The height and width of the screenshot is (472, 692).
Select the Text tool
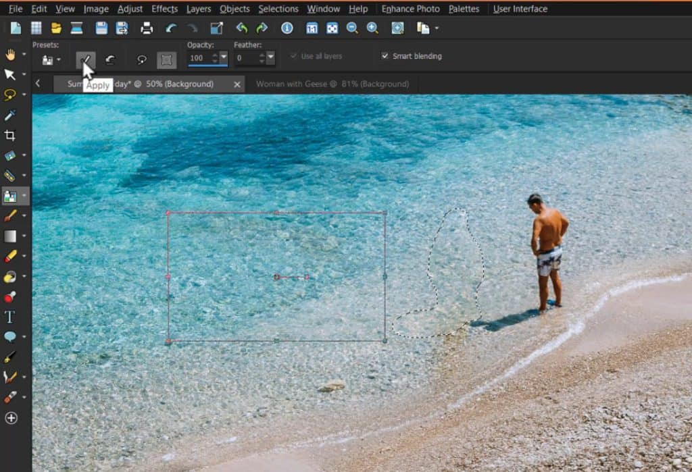pos(11,316)
